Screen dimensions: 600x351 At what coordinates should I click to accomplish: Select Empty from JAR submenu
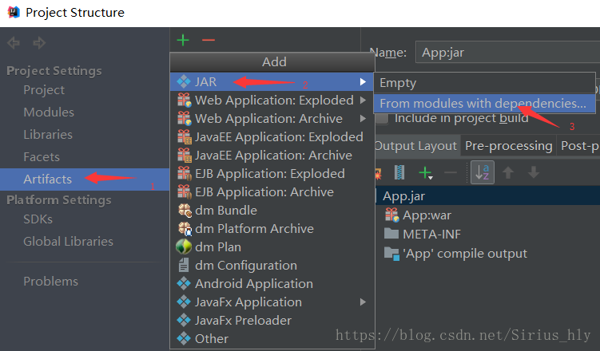point(484,83)
